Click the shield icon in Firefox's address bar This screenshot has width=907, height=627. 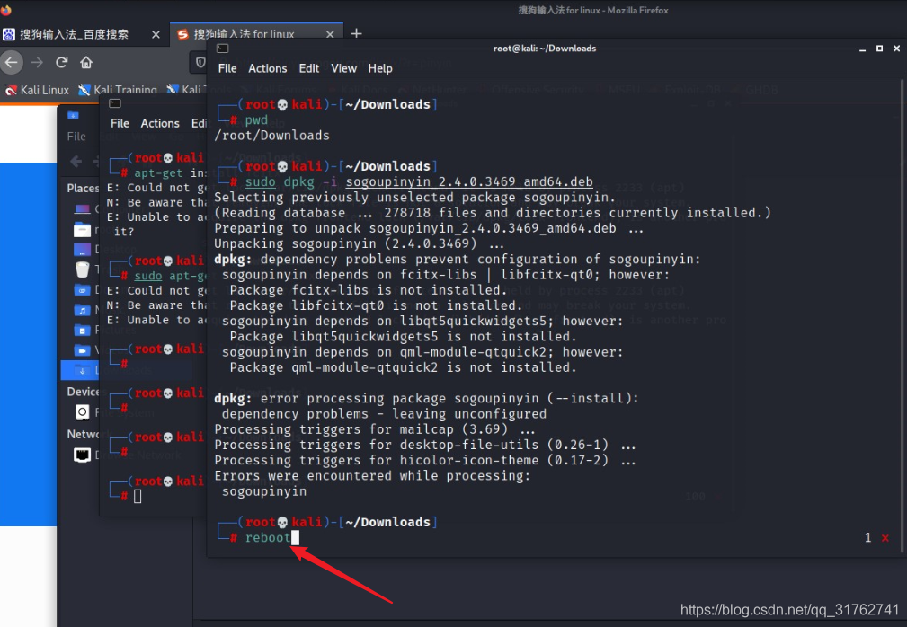tap(200, 62)
